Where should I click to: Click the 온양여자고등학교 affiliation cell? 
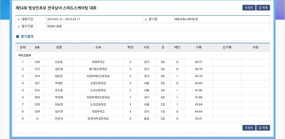coord(98,119)
